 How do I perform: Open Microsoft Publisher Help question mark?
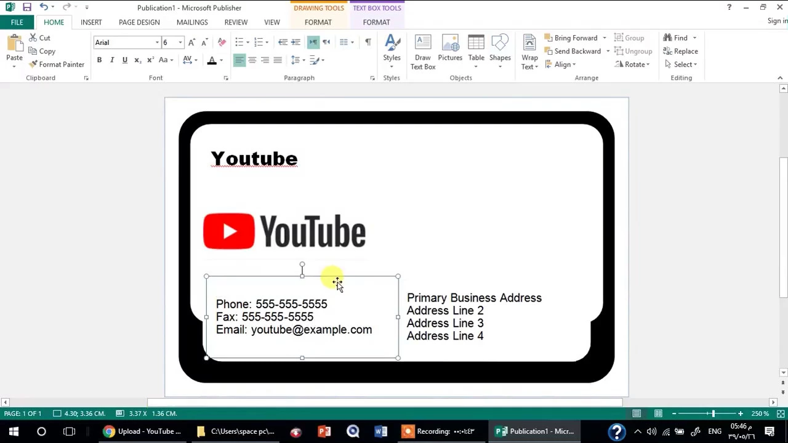[729, 7]
